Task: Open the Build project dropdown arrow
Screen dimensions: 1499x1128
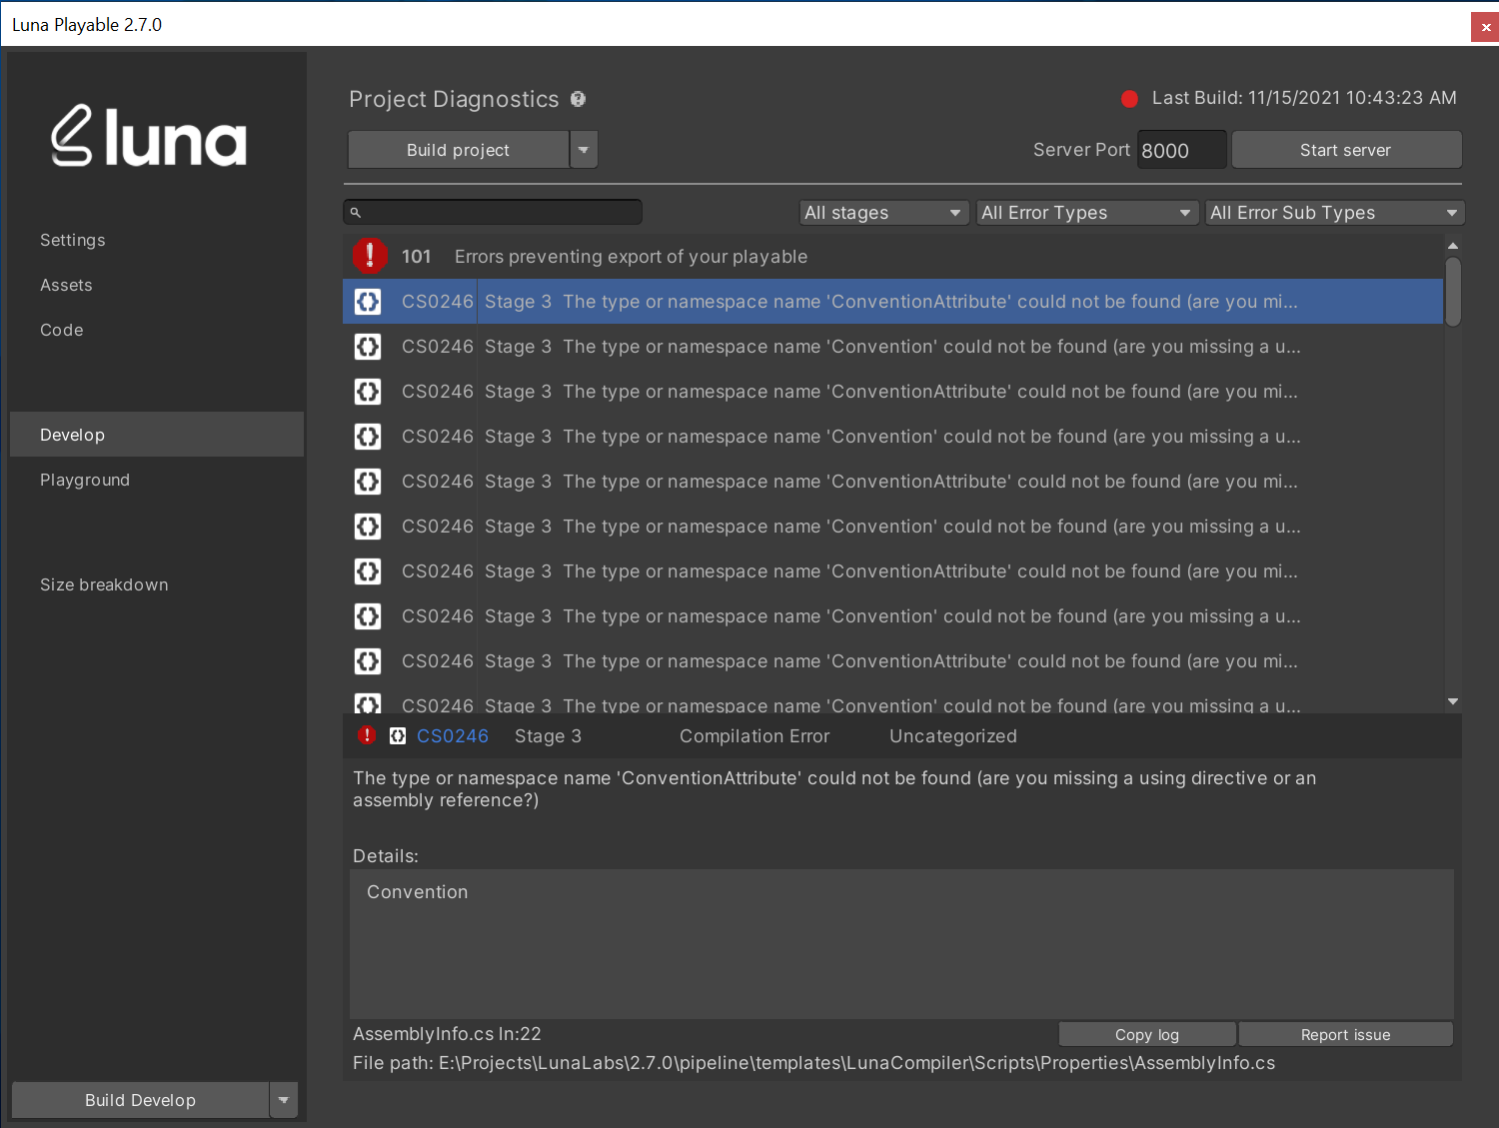Action: tap(584, 150)
